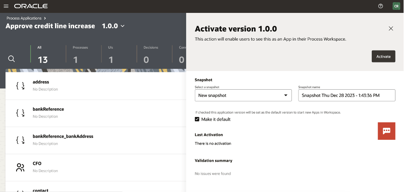
Task: Open the 1.0.0 version dropdown
Action: (x=113, y=26)
